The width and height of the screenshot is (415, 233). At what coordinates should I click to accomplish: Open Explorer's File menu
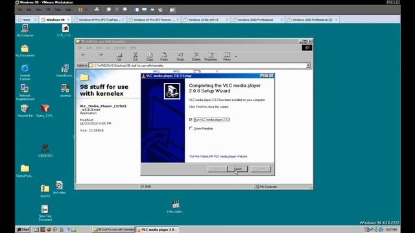(80, 48)
